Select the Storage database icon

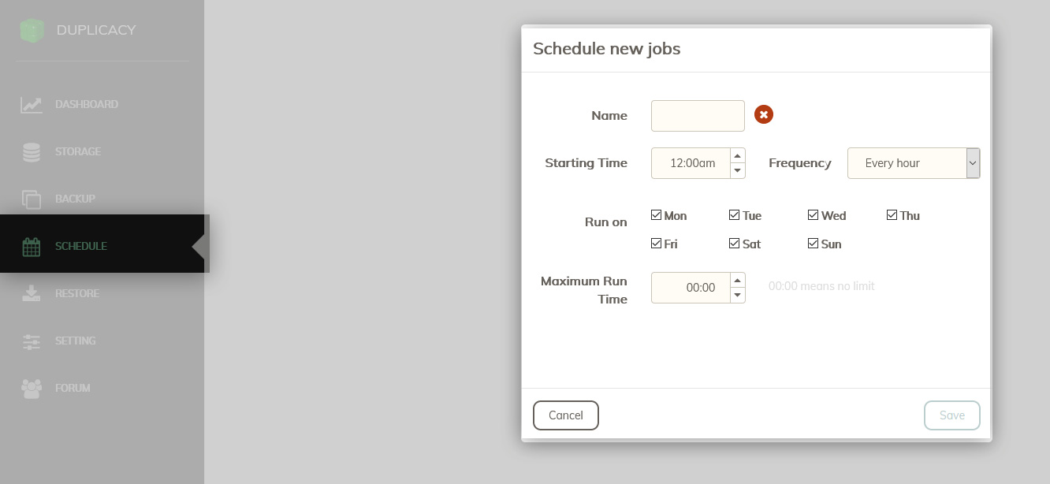32,151
